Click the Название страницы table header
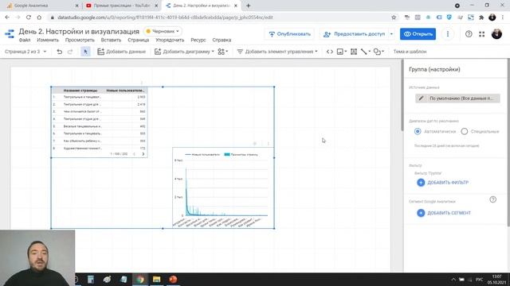This screenshot has width=510, height=286. click(x=80, y=91)
